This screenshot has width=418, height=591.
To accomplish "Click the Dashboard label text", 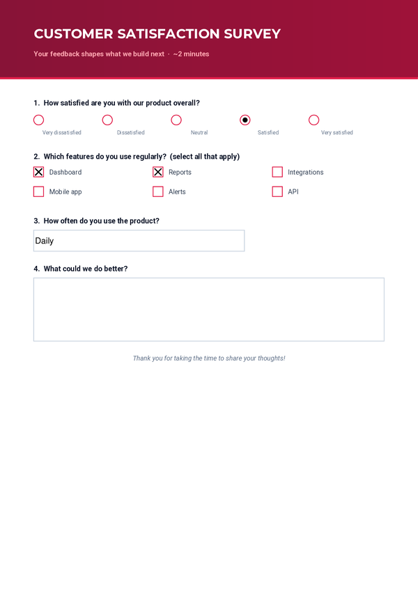I will (x=65, y=172).
